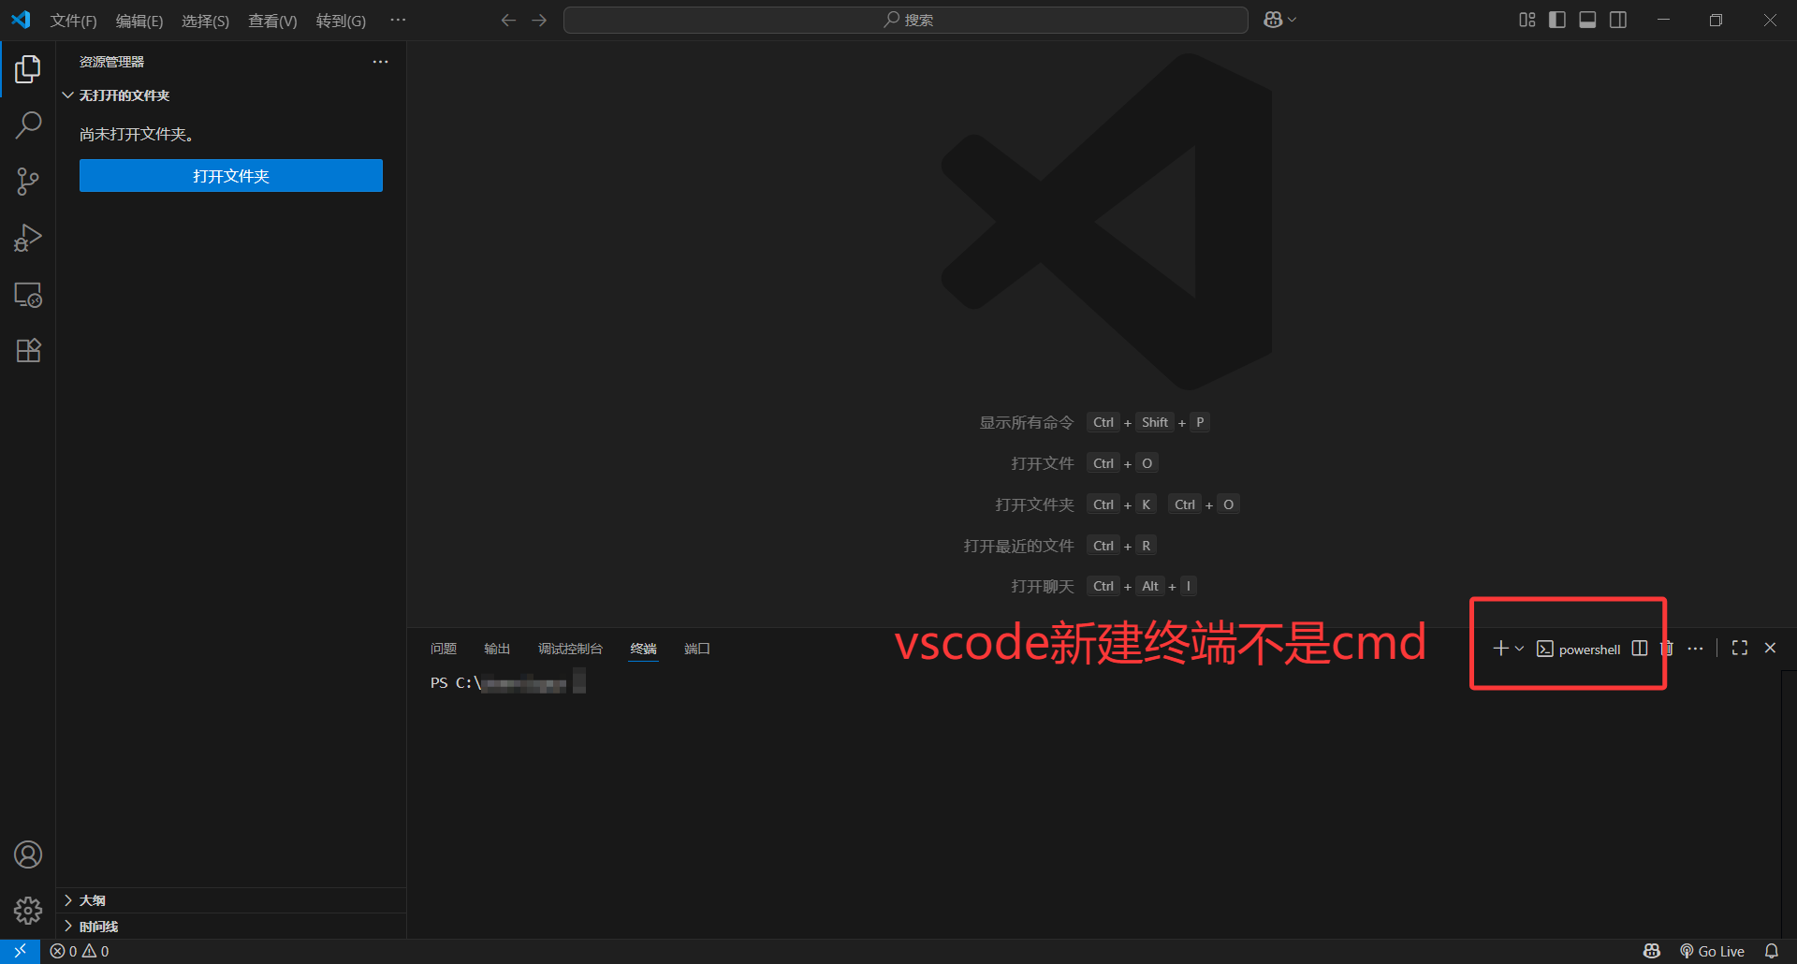Open the Search view in activity bar
The height and width of the screenshot is (964, 1797).
(x=28, y=124)
